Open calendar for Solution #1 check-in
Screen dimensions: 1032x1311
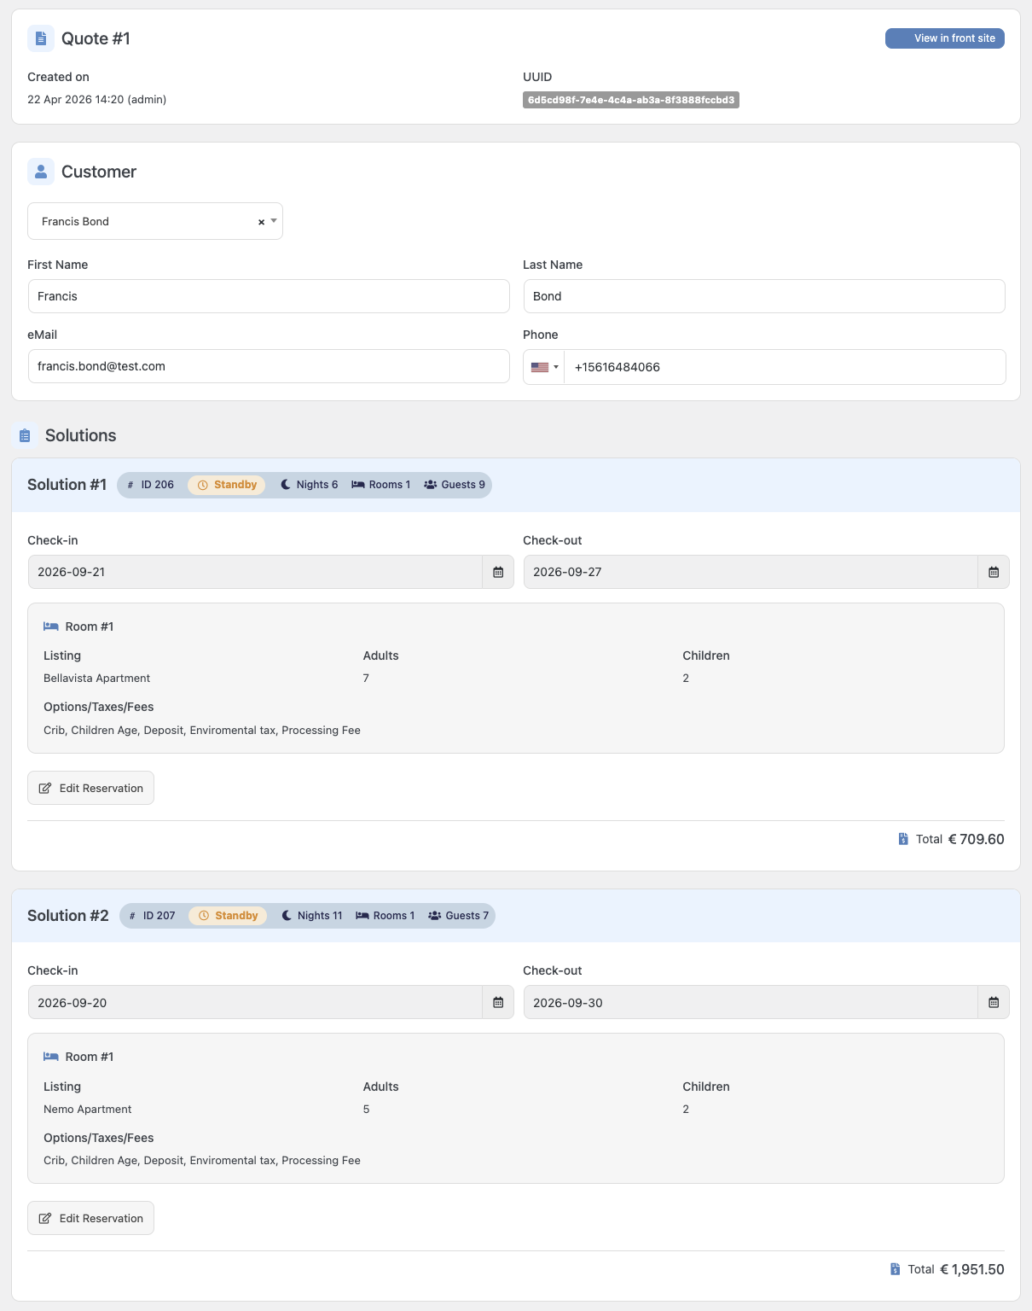point(498,572)
